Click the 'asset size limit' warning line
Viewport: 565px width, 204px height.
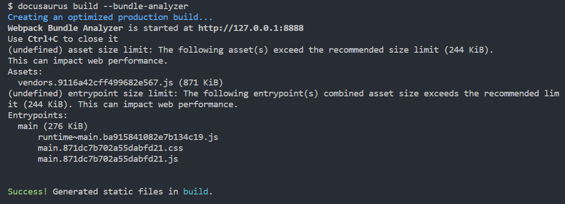(251, 50)
